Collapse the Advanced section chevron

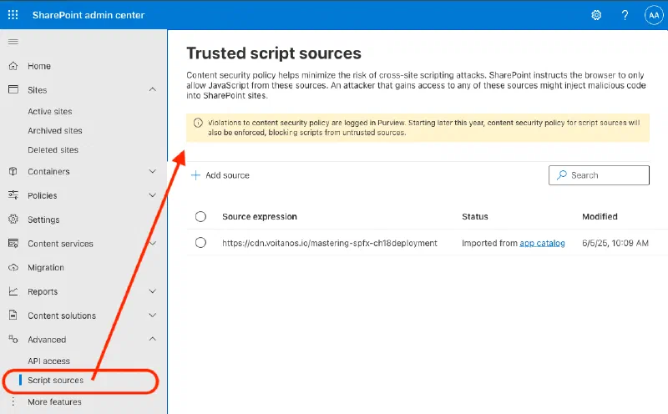(x=153, y=339)
